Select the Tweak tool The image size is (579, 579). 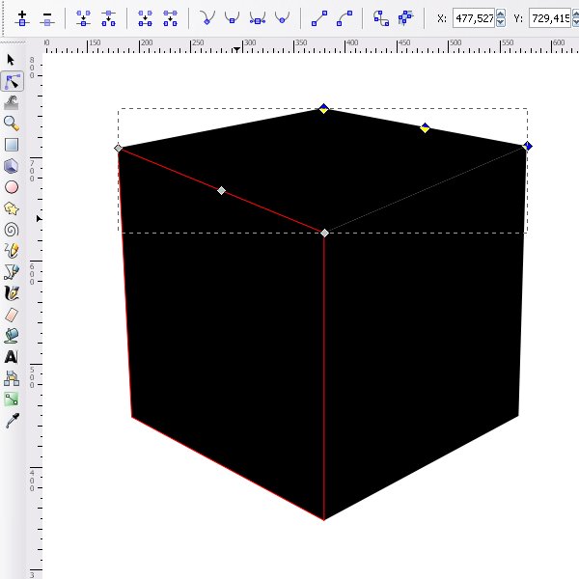tap(12, 102)
